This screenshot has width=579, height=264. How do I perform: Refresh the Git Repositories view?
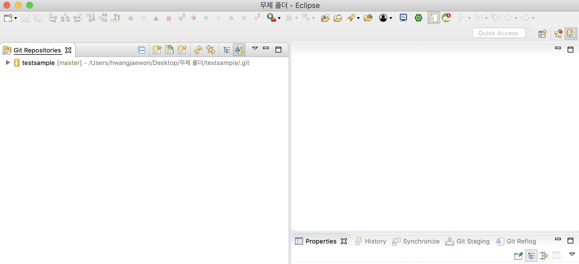tap(198, 50)
